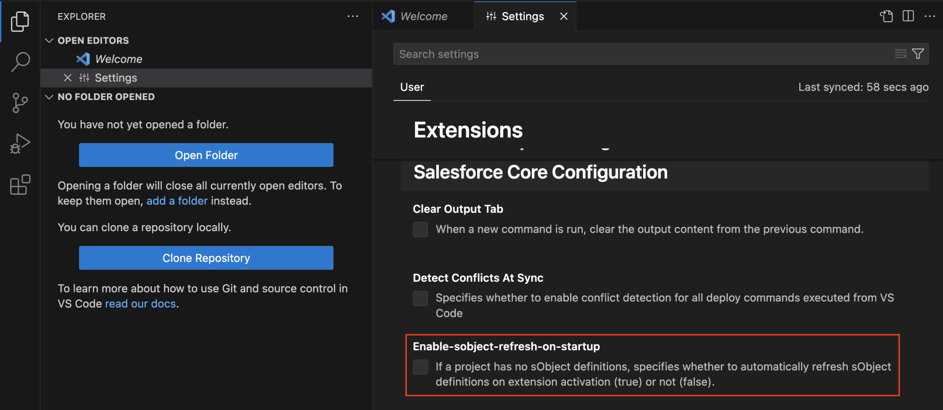Click the Enable-sobject-refresh-on-startup setting title

(506, 346)
